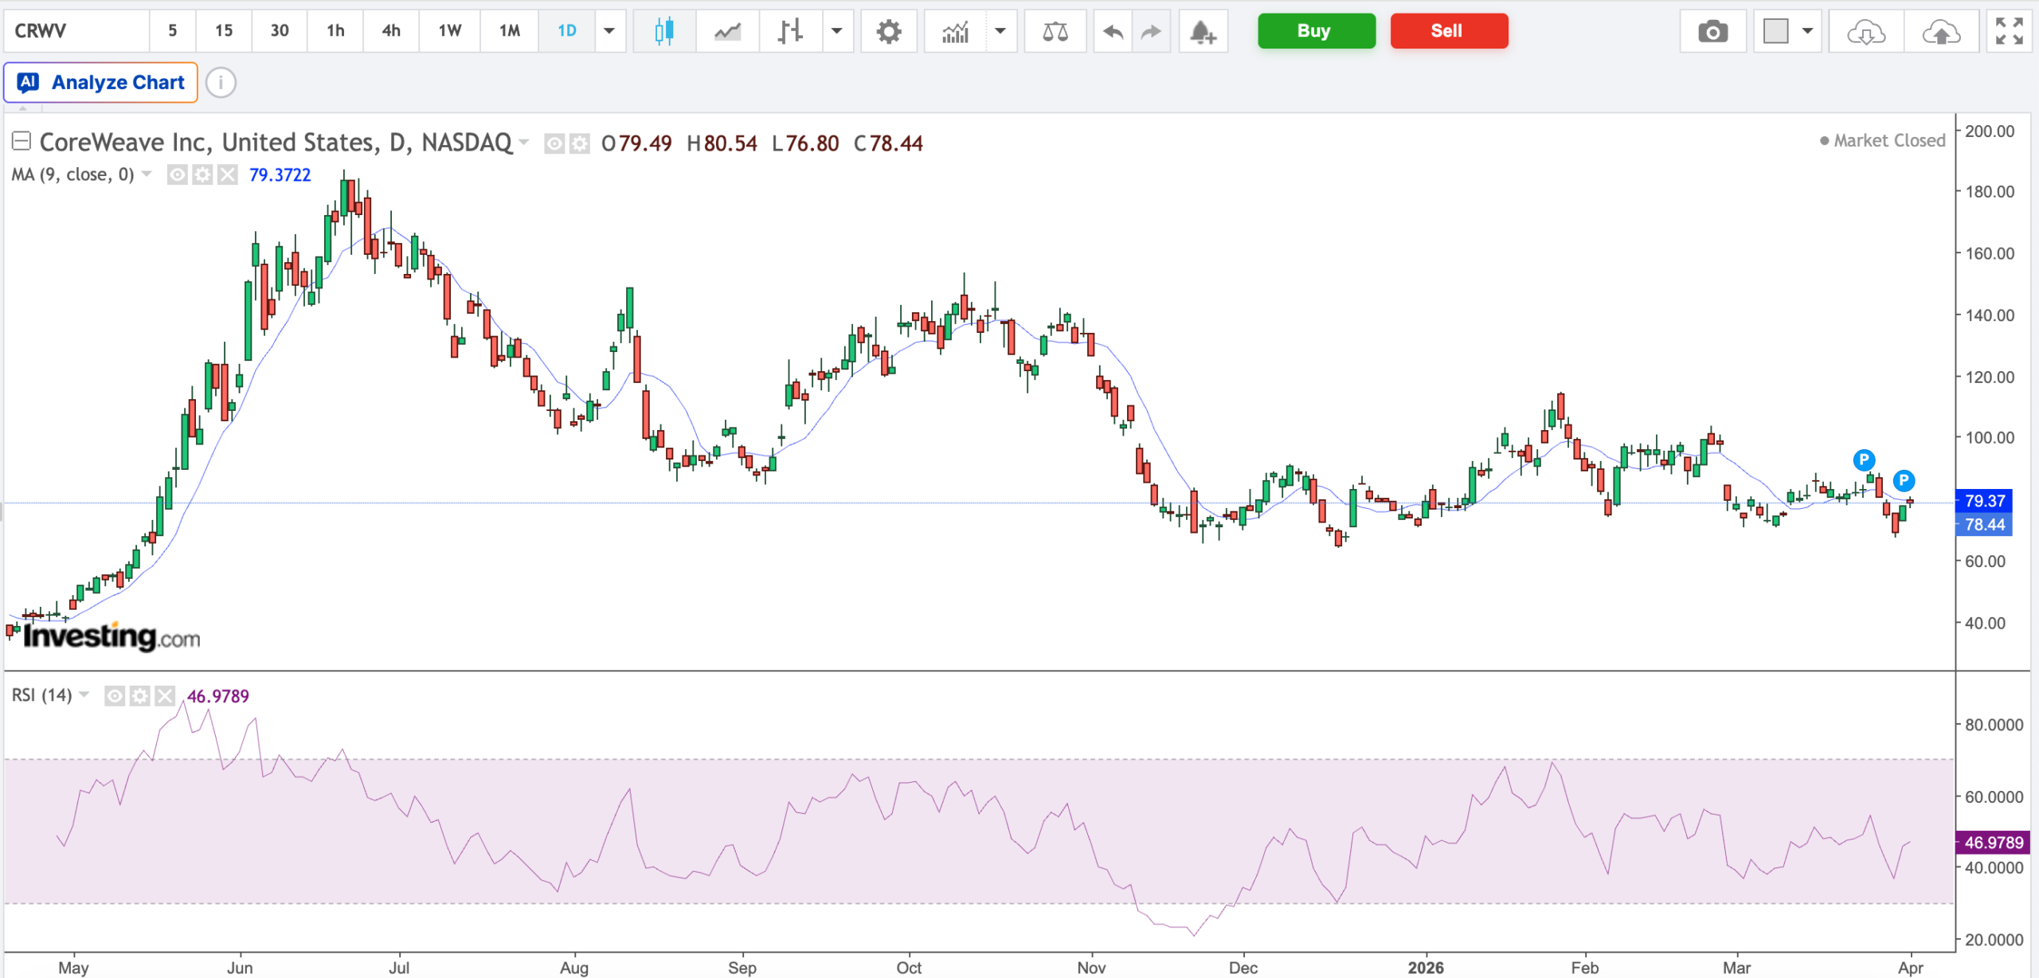Image resolution: width=2039 pixels, height=978 pixels.
Task: Undo the last chart action
Action: pyautogui.click(x=1113, y=31)
